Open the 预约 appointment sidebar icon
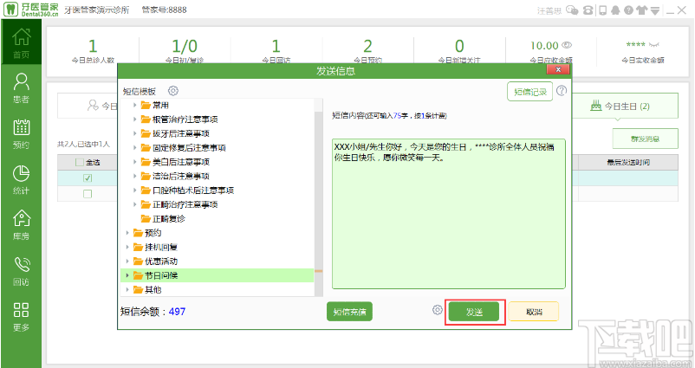The image size is (695, 368). click(22, 133)
